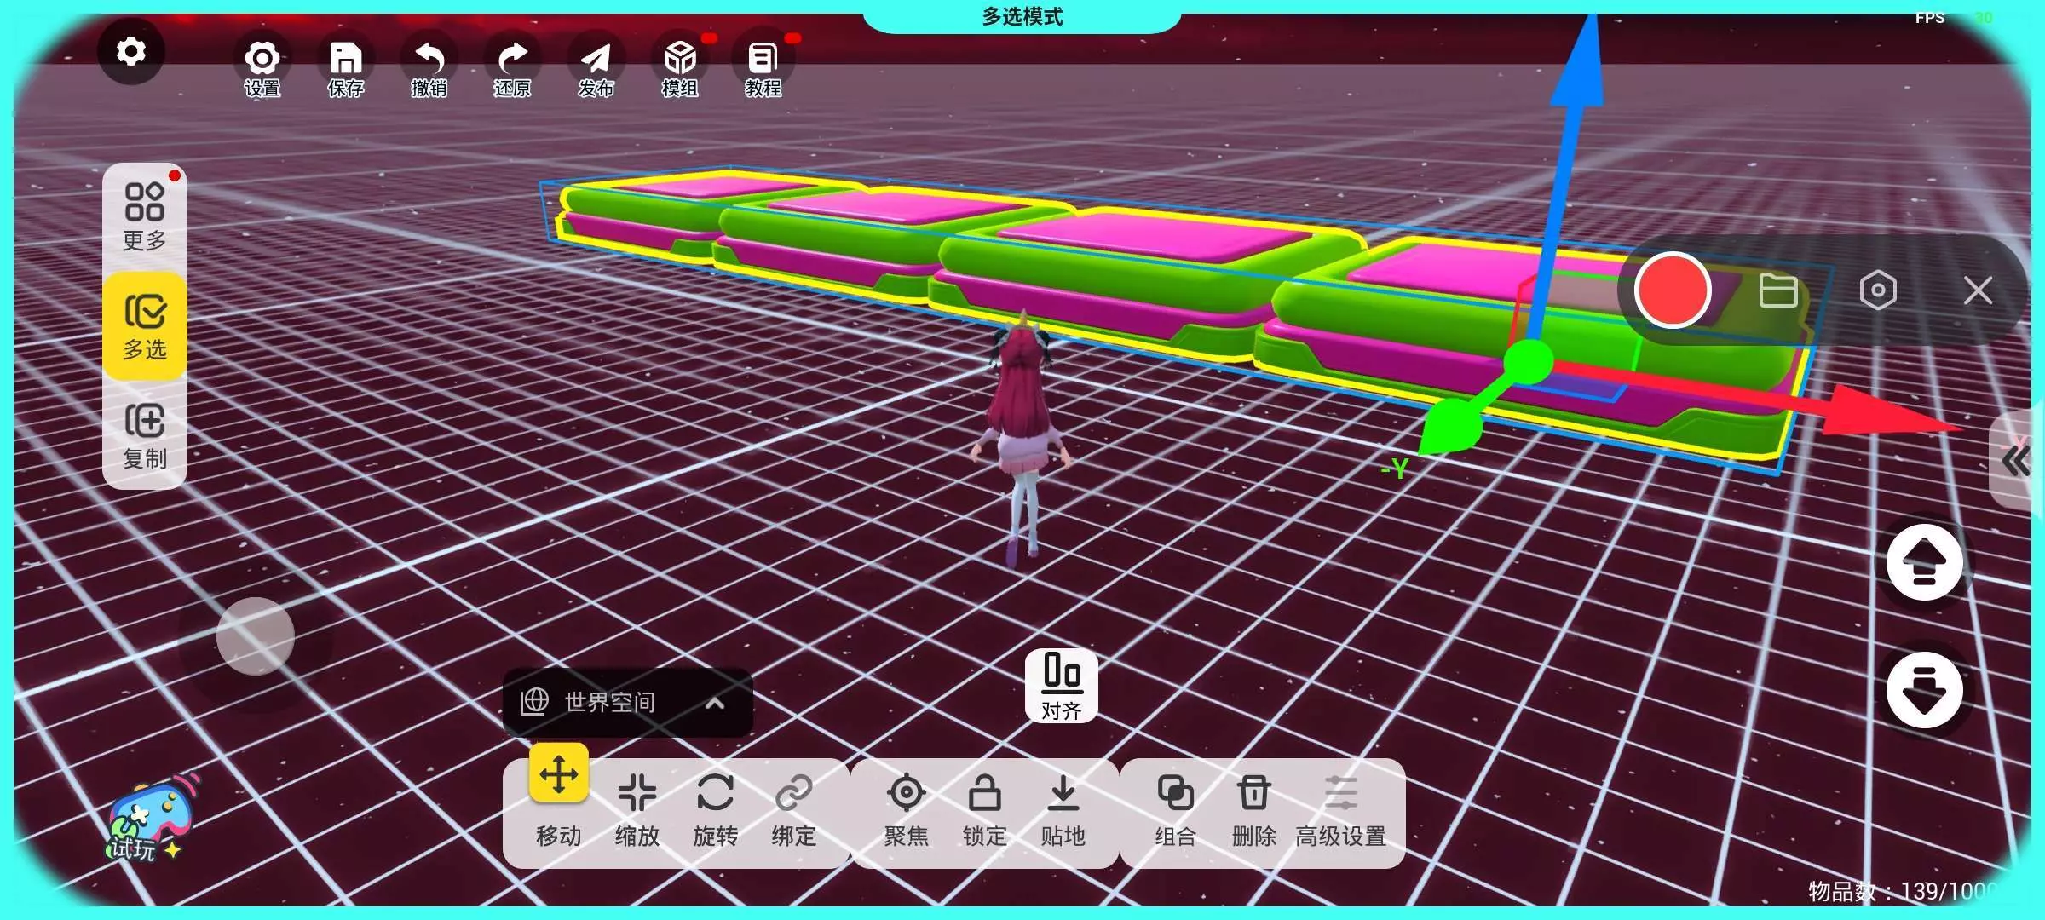This screenshot has height=920, width=2045.
Task: Toggle multi-select (多选) mode off
Action: coord(145,326)
